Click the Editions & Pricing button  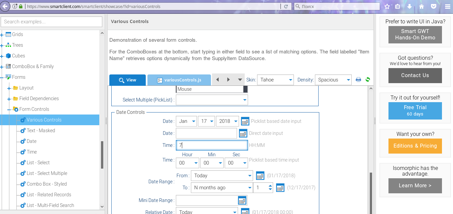[x=415, y=146]
